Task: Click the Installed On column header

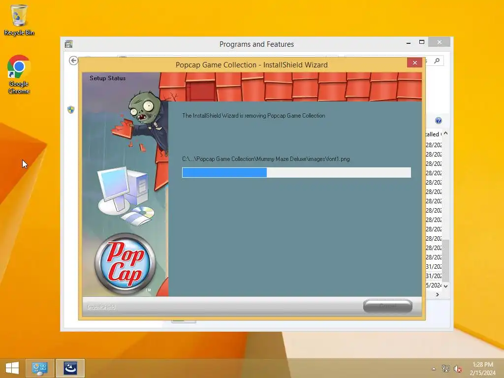Action: tap(434, 134)
